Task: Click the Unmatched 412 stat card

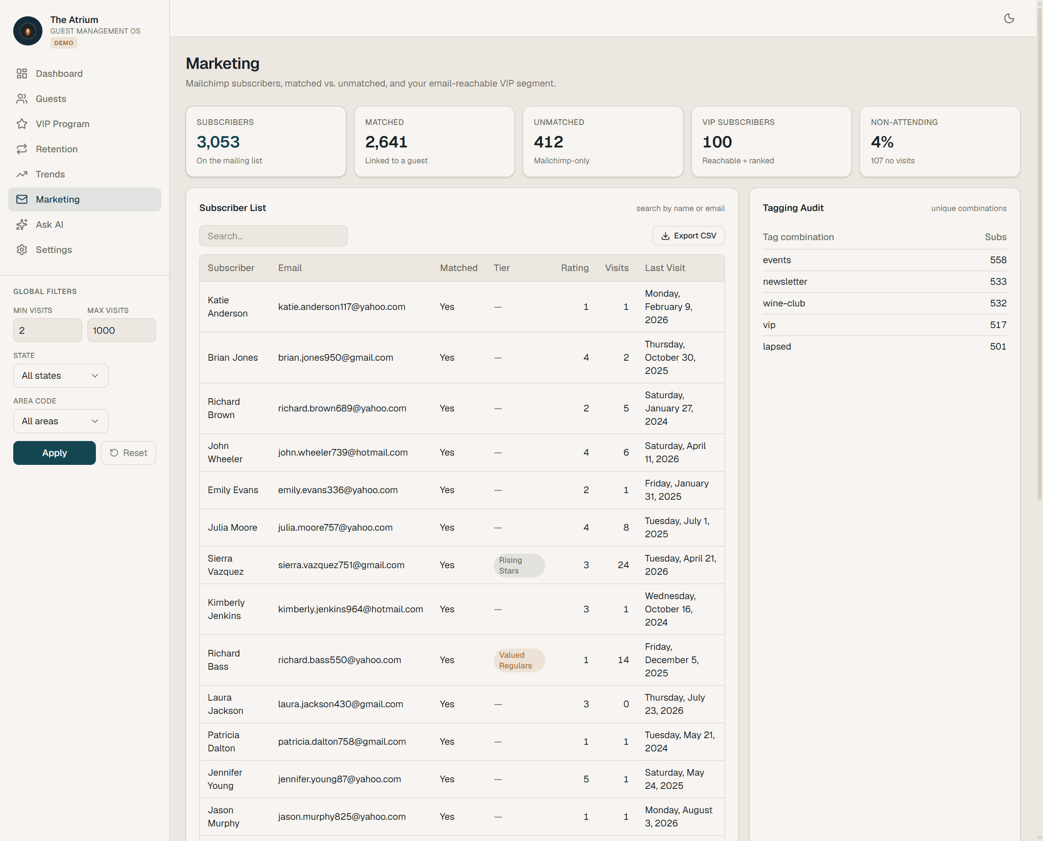Action: click(x=603, y=141)
